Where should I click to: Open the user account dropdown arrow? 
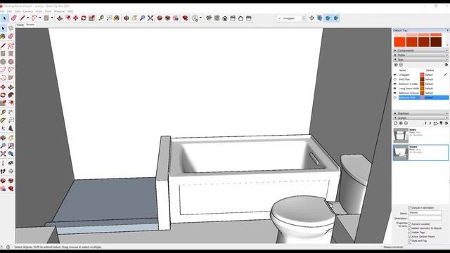pos(200,18)
